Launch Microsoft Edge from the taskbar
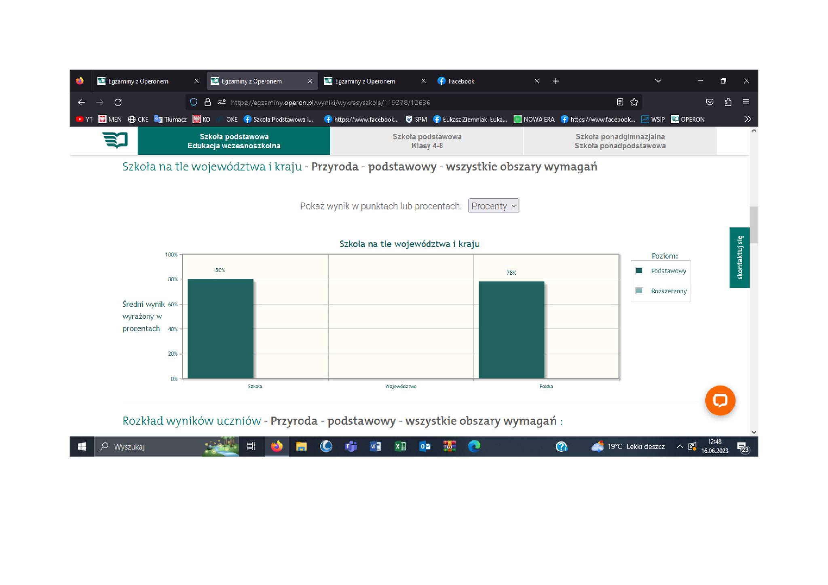Viewport: 828px width, 585px height. pyautogui.click(x=474, y=446)
